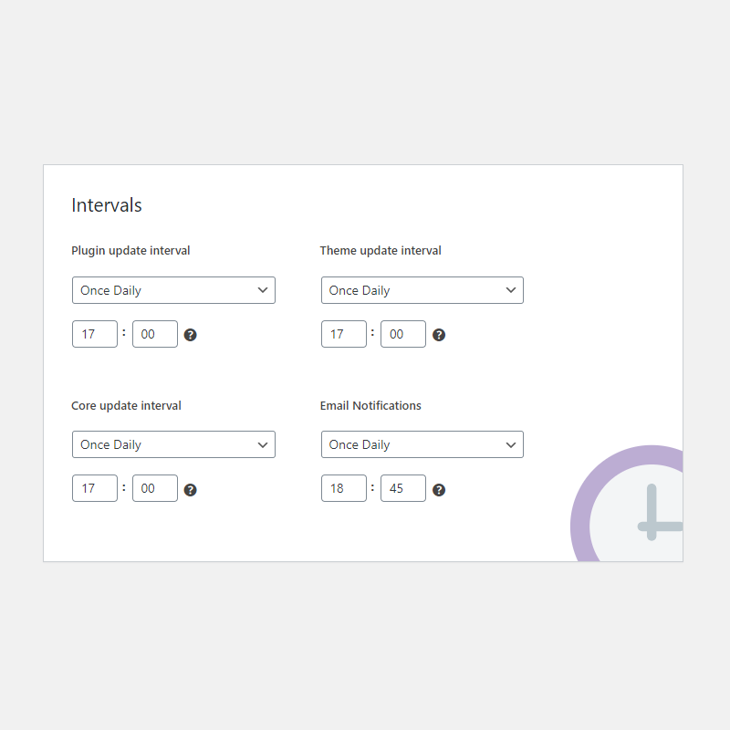The image size is (730, 730).
Task: Select the Plugin update minutes field
Action: 155,334
